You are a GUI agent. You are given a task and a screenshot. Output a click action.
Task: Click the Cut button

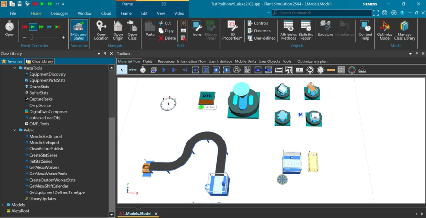[x=165, y=23]
